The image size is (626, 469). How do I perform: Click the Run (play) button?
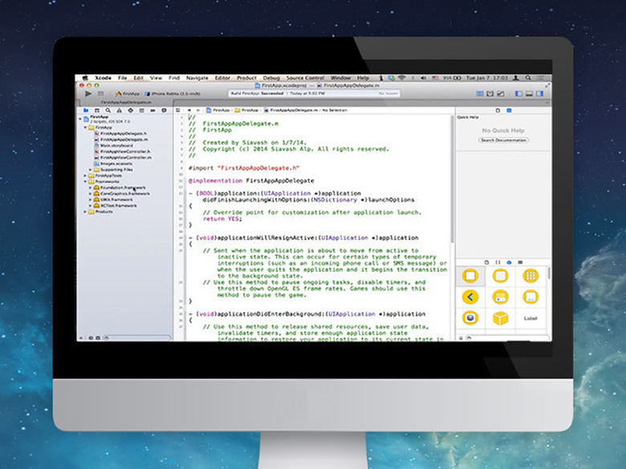(x=87, y=94)
